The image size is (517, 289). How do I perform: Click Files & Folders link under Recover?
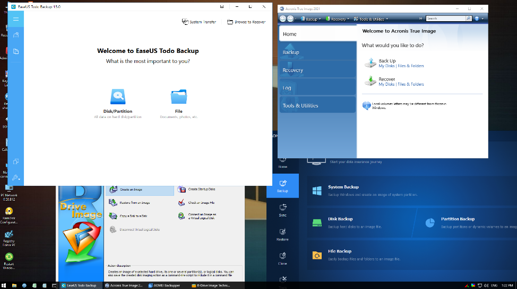(x=411, y=84)
